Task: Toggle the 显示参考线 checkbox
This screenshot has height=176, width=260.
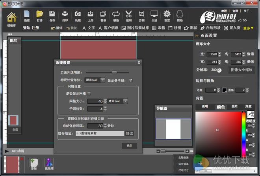Action: (131, 80)
